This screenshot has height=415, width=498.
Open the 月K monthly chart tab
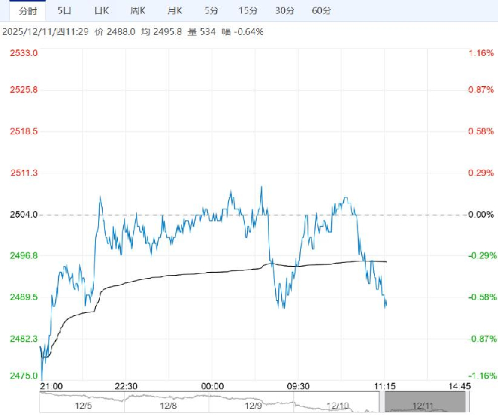point(175,11)
